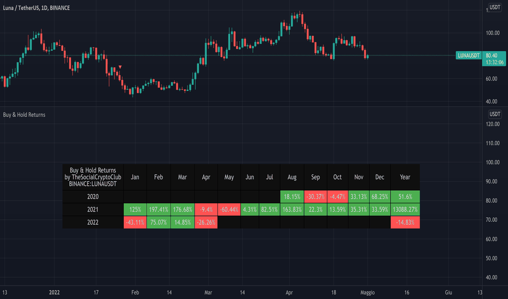Click the 33.59% December 2021 cell
Screen dimensions: 508x299
[380, 209]
